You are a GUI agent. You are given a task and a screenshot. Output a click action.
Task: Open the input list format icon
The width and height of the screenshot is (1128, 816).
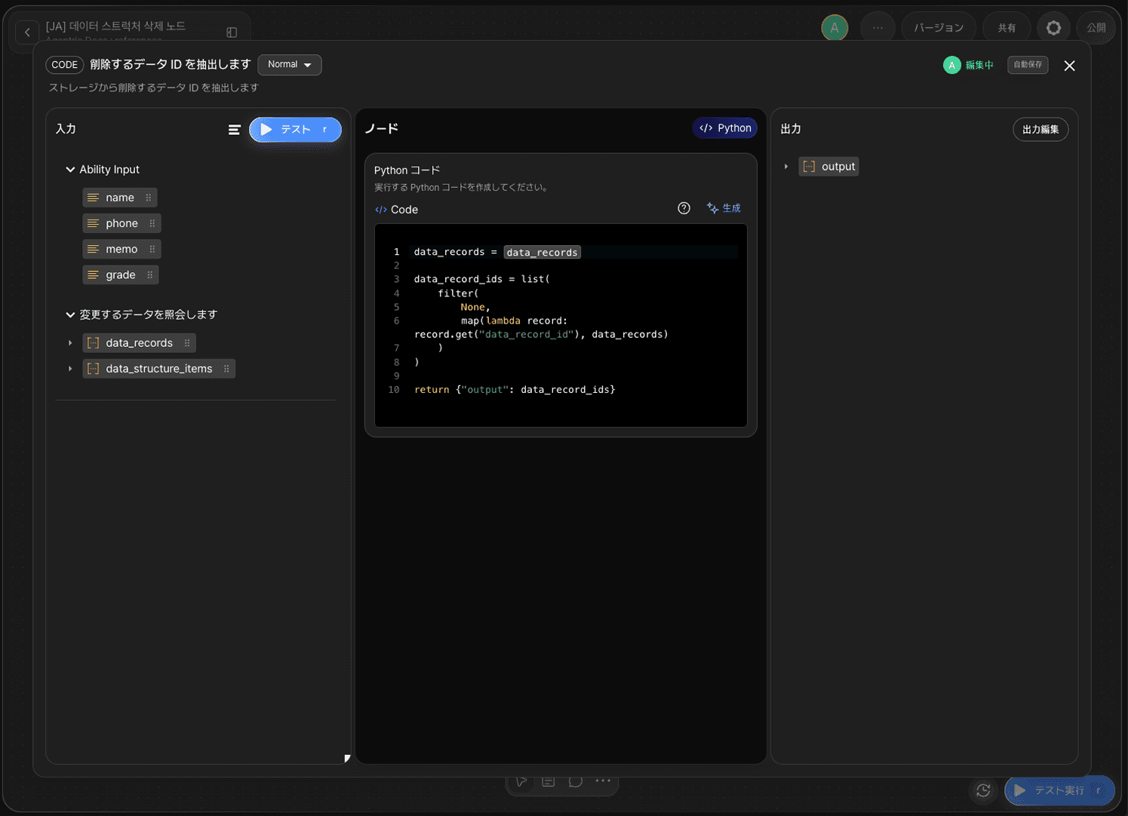tap(235, 130)
